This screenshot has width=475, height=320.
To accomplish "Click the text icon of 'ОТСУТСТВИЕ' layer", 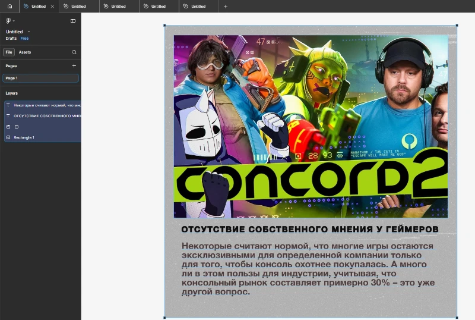I will click(8, 116).
